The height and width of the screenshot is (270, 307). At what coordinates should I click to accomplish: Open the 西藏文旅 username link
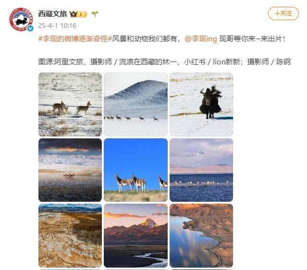pos(53,14)
